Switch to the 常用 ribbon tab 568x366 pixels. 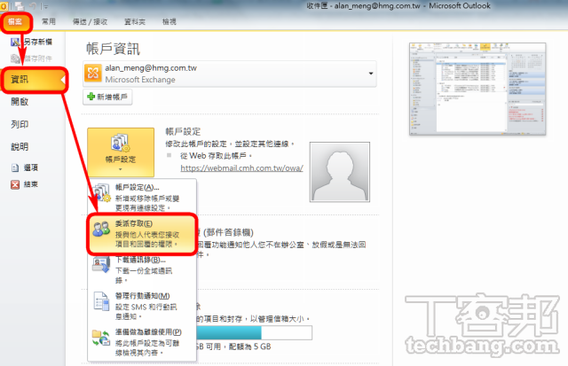(x=49, y=21)
